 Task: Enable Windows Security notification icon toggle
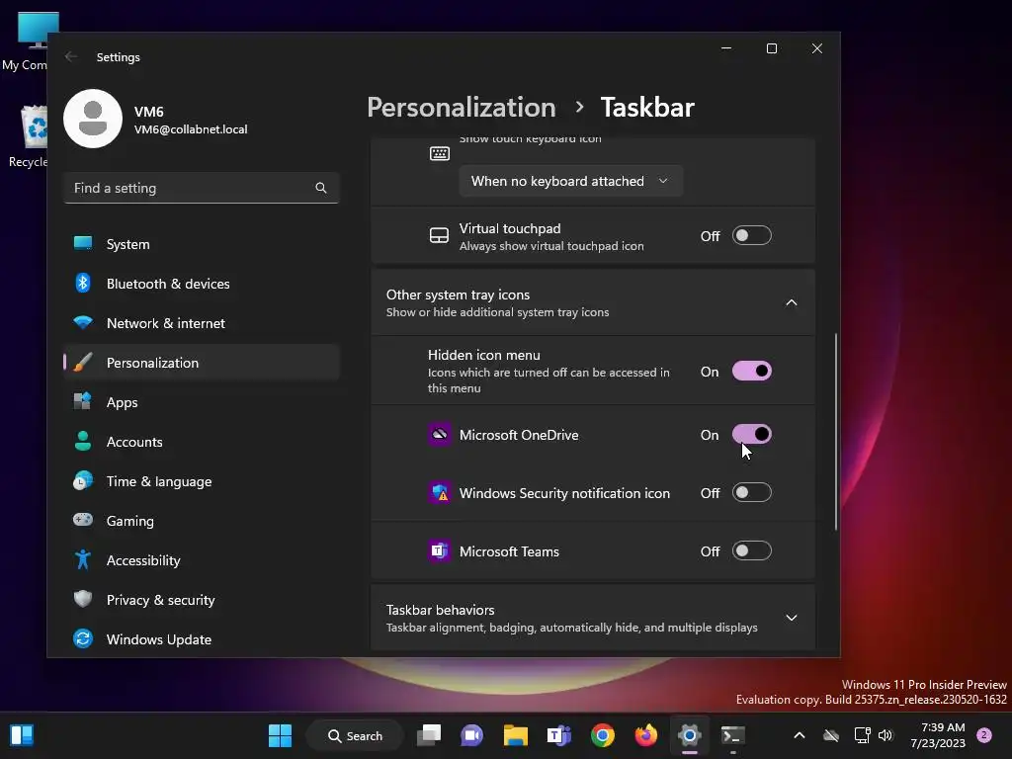pos(751,492)
